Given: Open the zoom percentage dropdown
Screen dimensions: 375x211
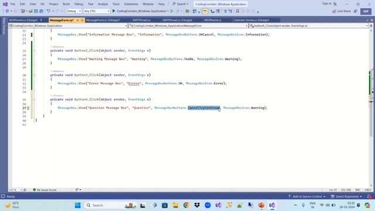Looking at the screenshot, I should point(15,190).
